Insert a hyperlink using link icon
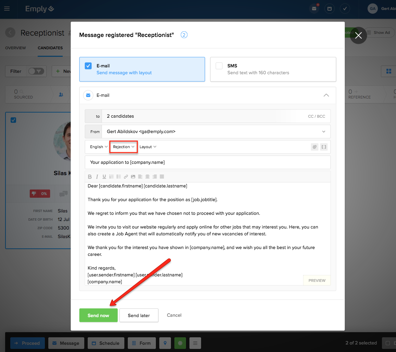 point(126,177)
